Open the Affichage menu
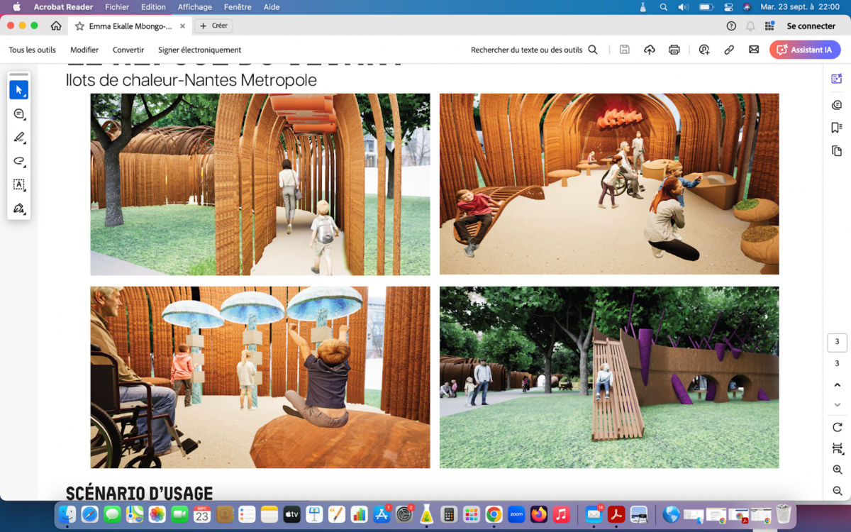This screenshot has width=851, height=532. click(x=194, y=7)
